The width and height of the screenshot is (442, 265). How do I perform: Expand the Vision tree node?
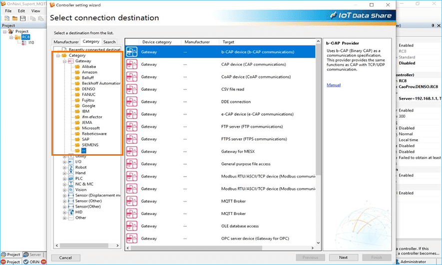pyautogui.click(x=64, y=190)
